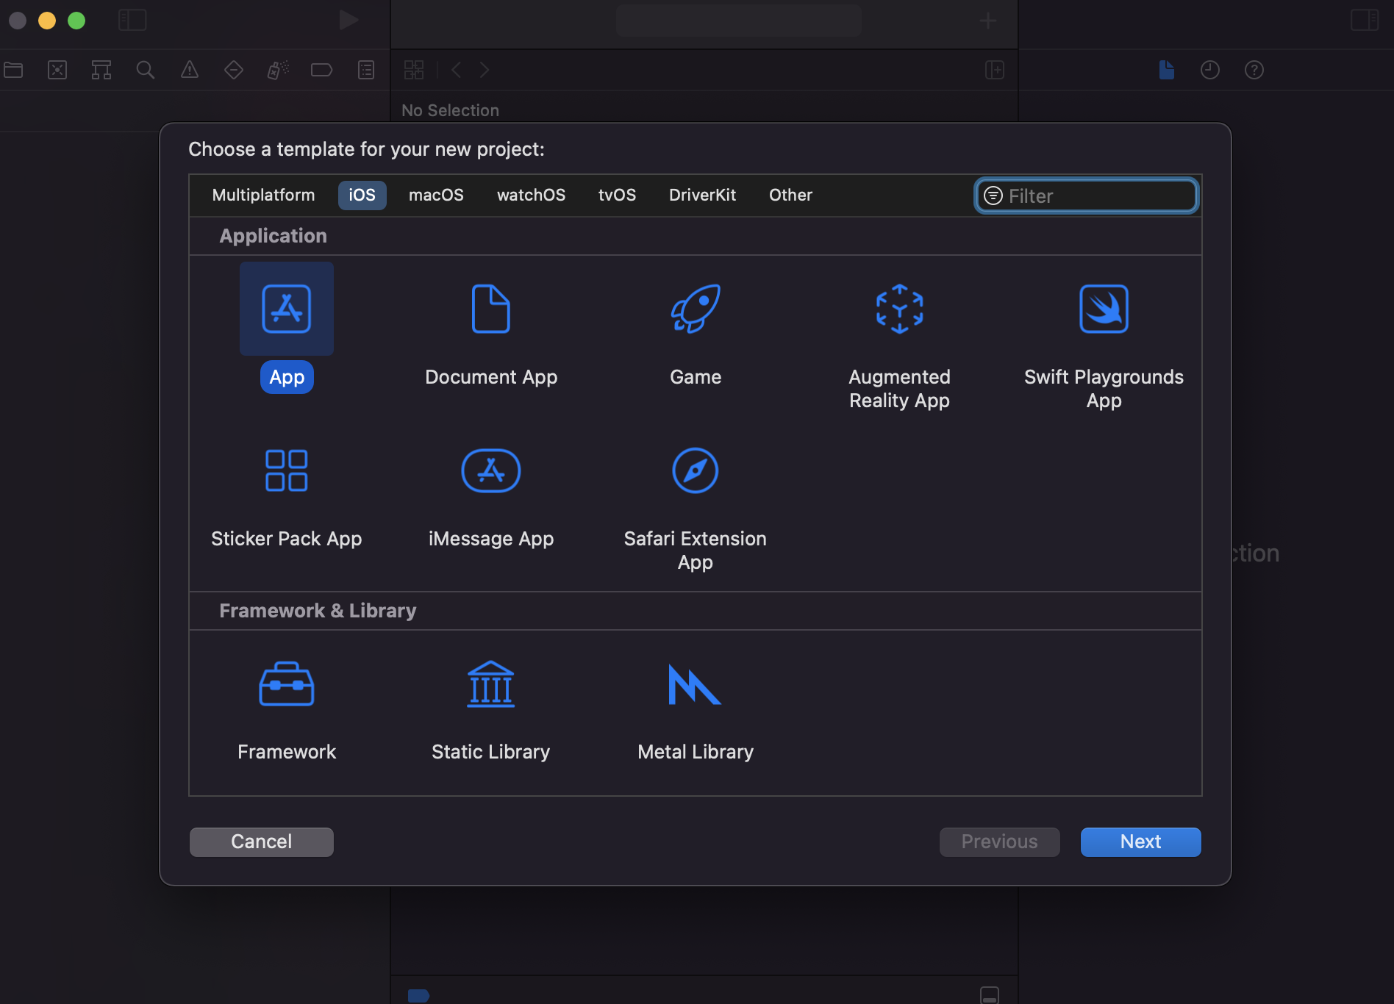
Task: Open the project navigator folder icon
Action: [13, 70]
